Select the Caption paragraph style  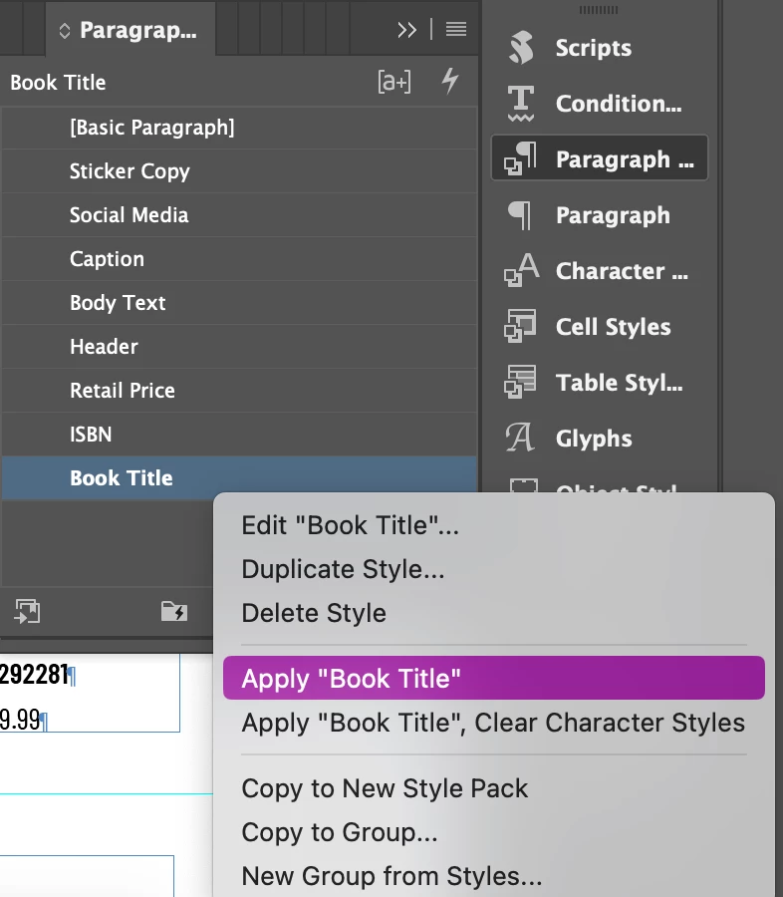239,259
